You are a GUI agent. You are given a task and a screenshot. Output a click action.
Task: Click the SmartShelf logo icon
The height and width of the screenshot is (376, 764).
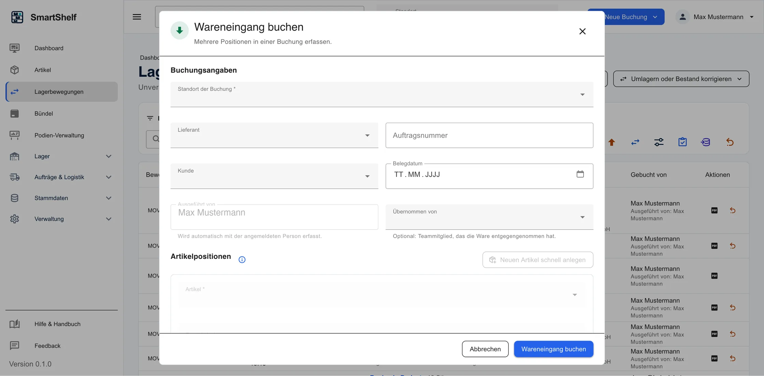click(x=17, y=17)
